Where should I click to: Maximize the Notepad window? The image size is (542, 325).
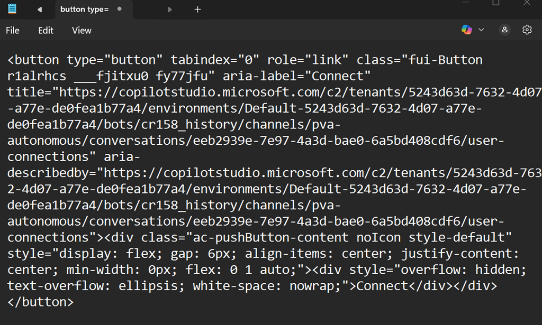point(496,3)
